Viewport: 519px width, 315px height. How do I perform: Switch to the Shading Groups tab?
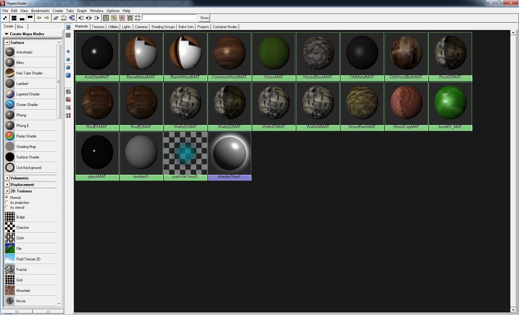coord(163,27)
